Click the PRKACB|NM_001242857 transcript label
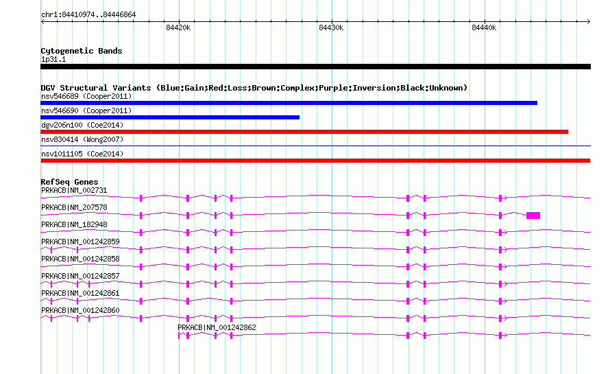Viewport: 610px width, 374px height. click(x=80, y=277)
